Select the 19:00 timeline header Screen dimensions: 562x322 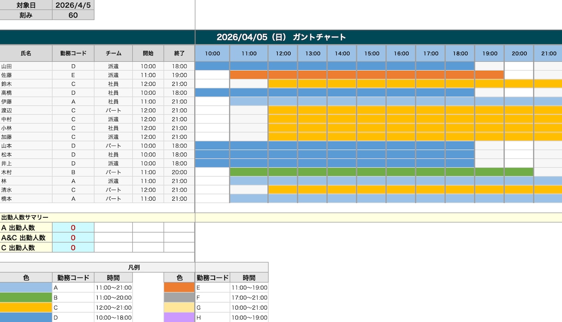click(489, 53)
